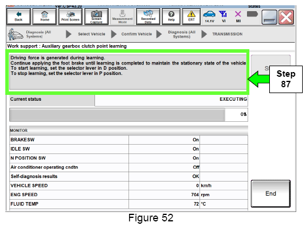308x229 pixels.
Task: Select the VEHICLE SPEED row
Action: (128, 186)
